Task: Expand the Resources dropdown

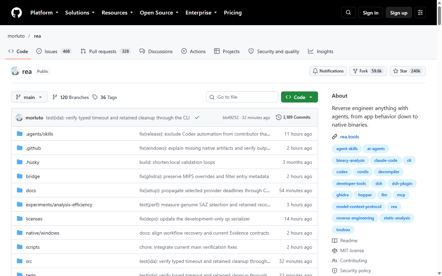Action: point(117,13)
